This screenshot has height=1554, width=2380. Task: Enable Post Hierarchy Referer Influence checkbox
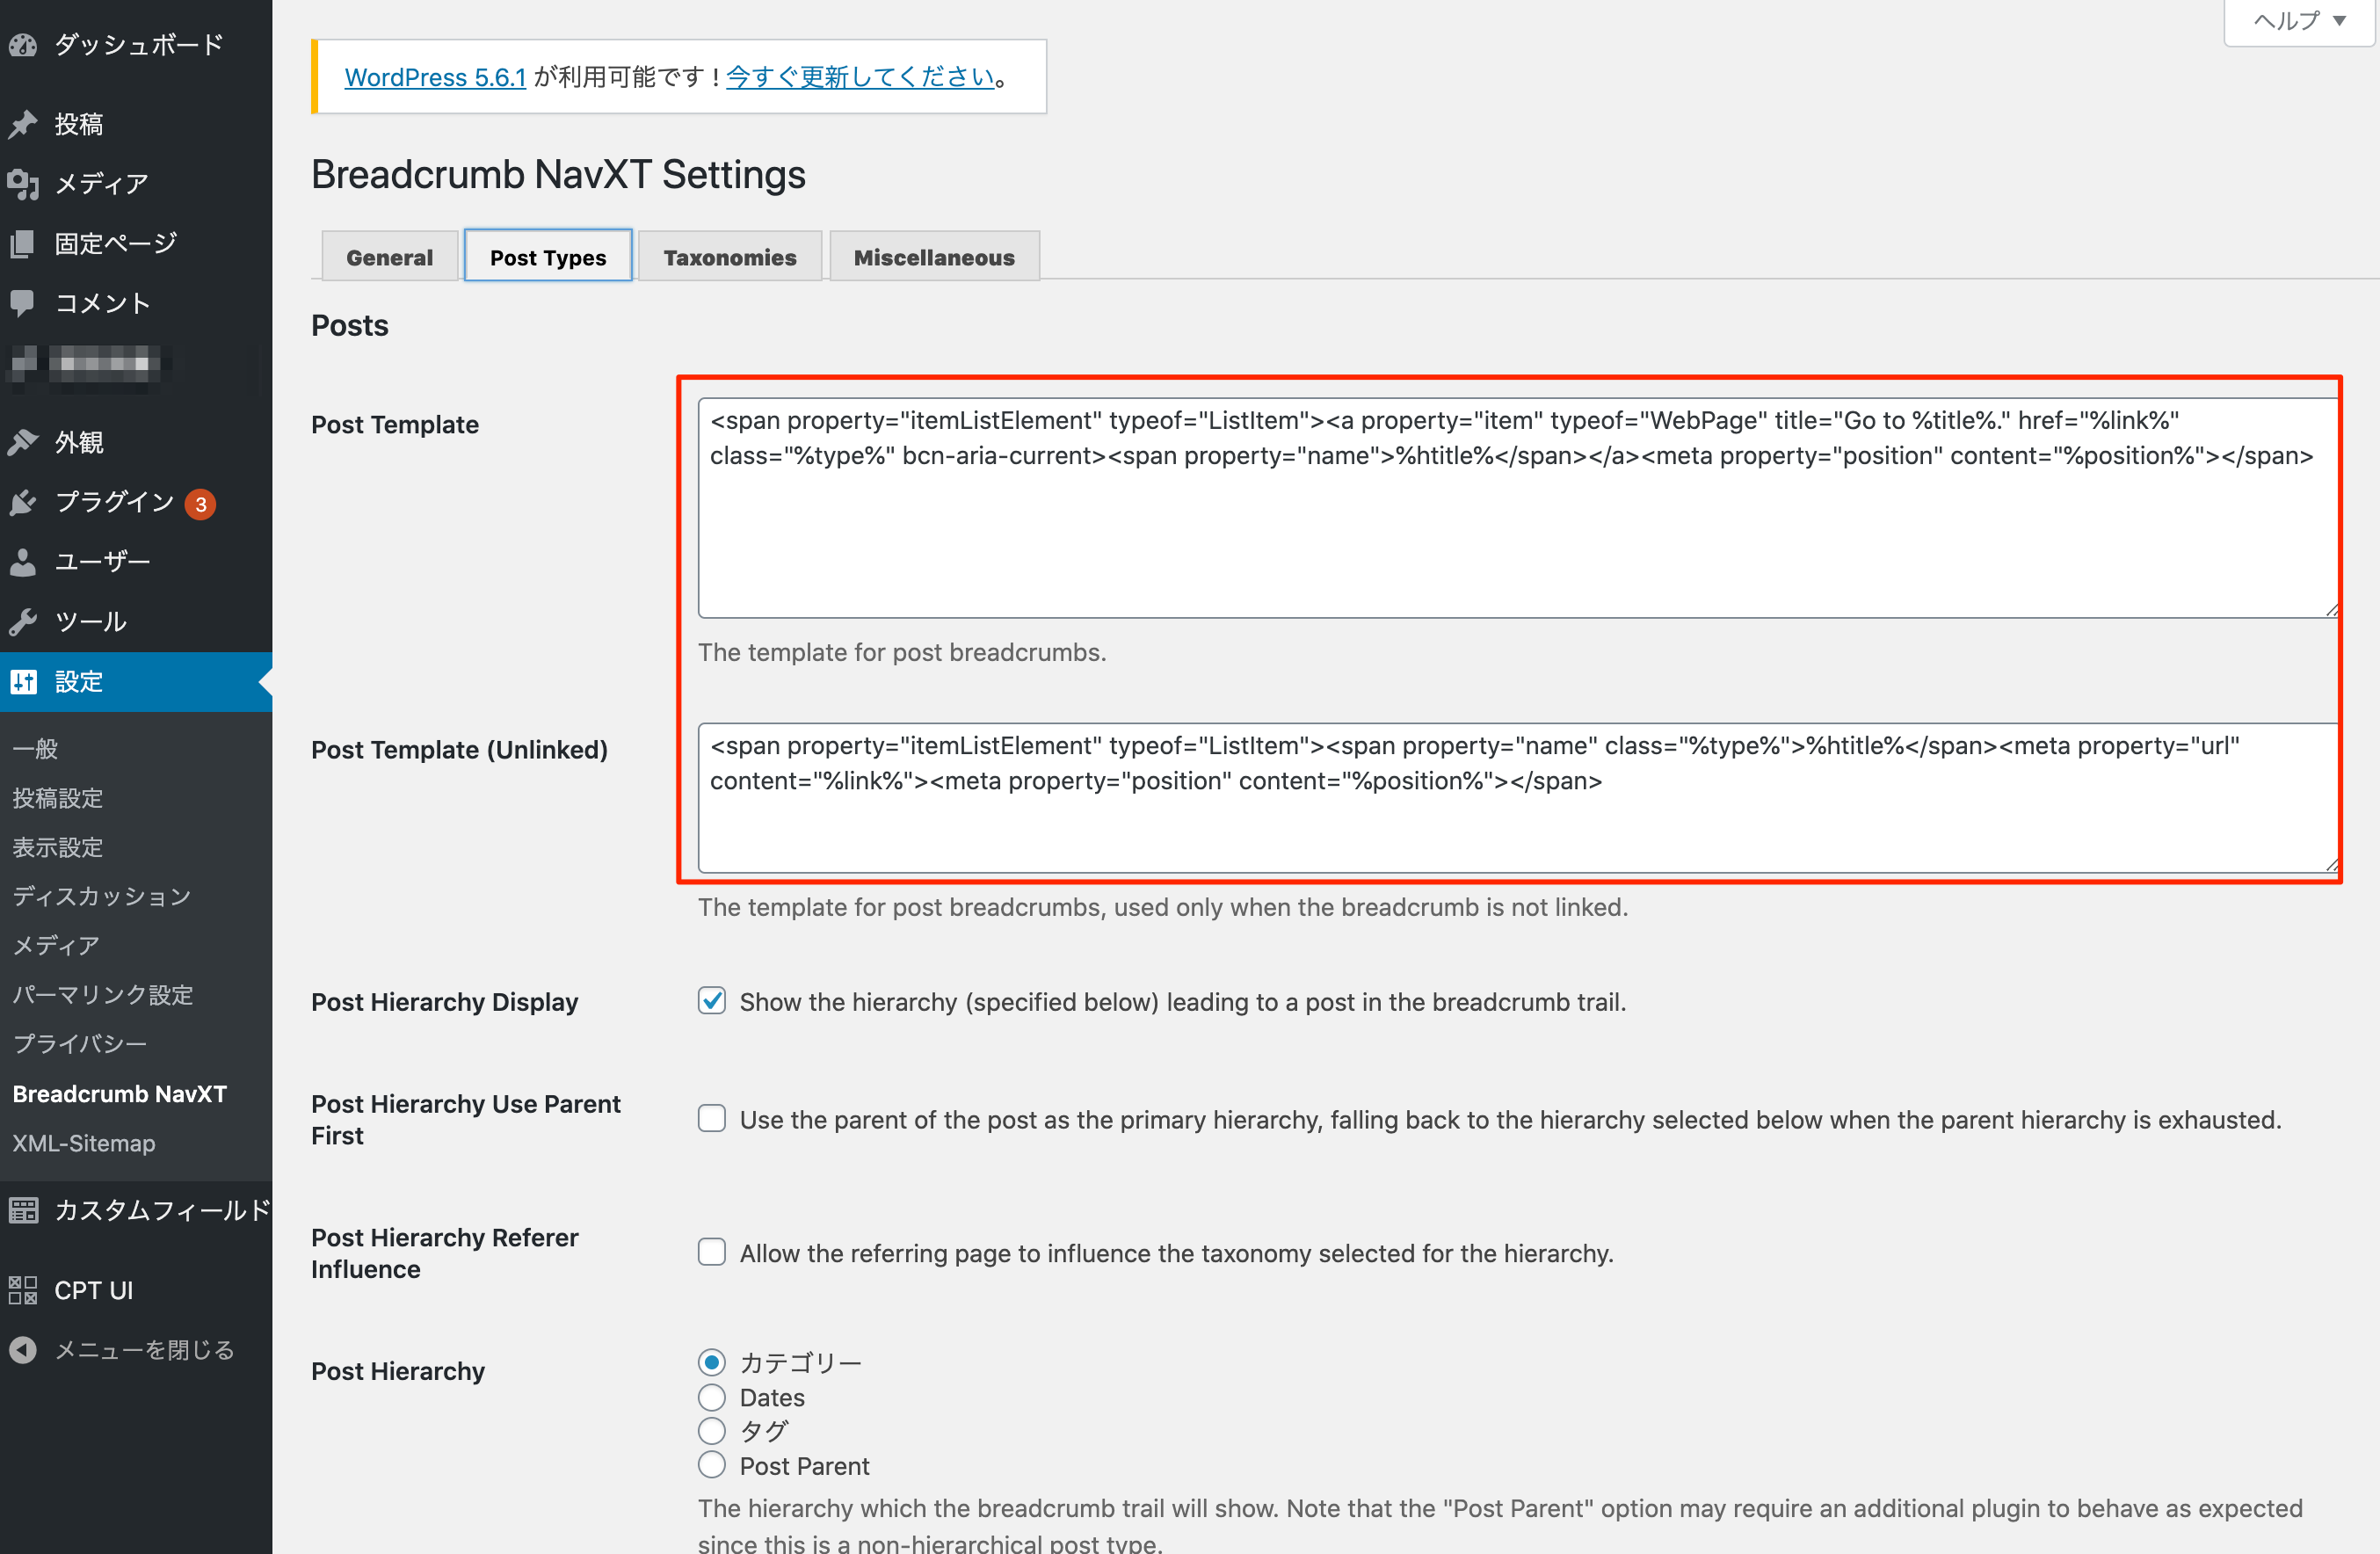tap(712, 1252)
